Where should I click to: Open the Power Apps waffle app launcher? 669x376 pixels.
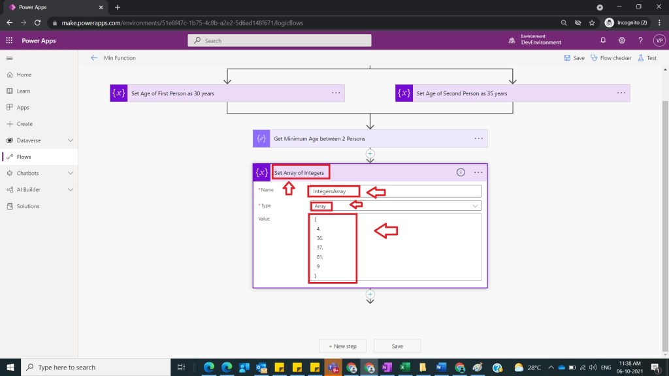(x=9, y=40)
